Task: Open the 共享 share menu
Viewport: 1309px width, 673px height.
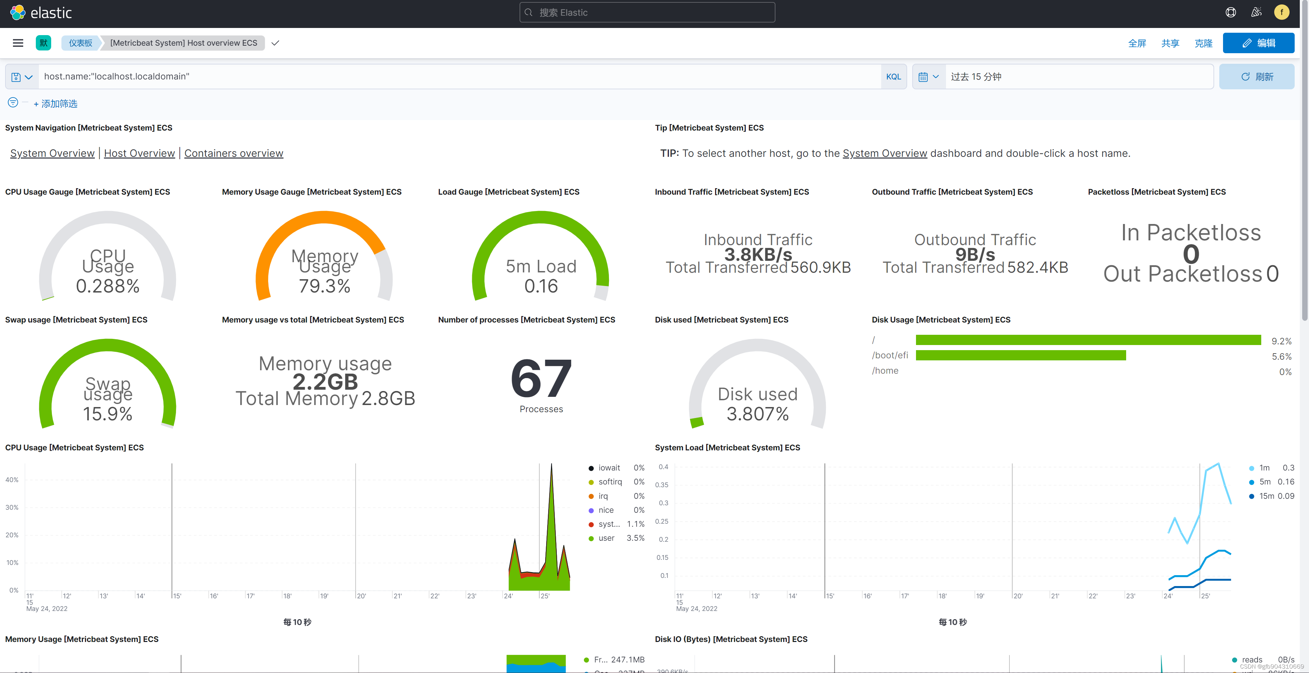Action: pos(1170,43)
